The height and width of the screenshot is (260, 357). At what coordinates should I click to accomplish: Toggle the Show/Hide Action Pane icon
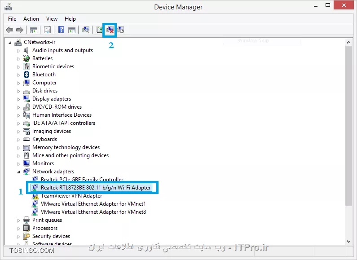coord(72,30)
